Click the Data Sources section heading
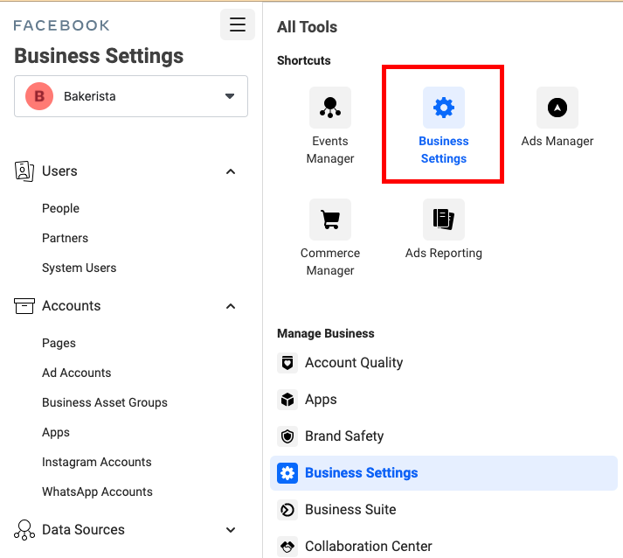 (x=83, y=530)
